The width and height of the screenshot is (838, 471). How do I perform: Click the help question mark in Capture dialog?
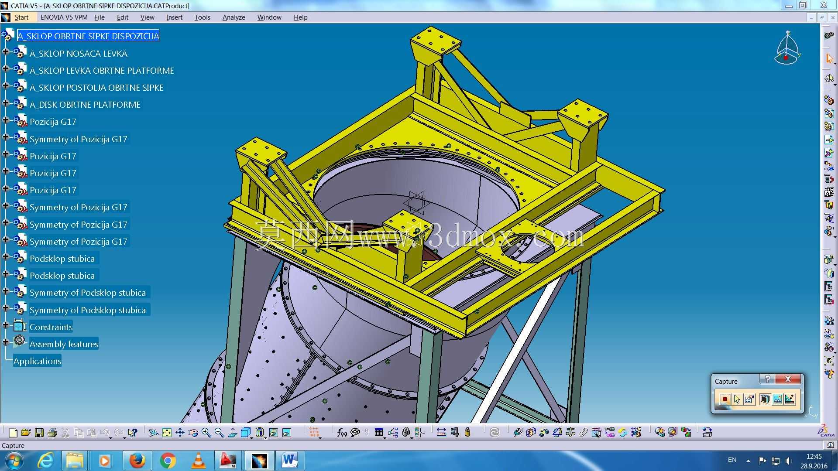767,379
